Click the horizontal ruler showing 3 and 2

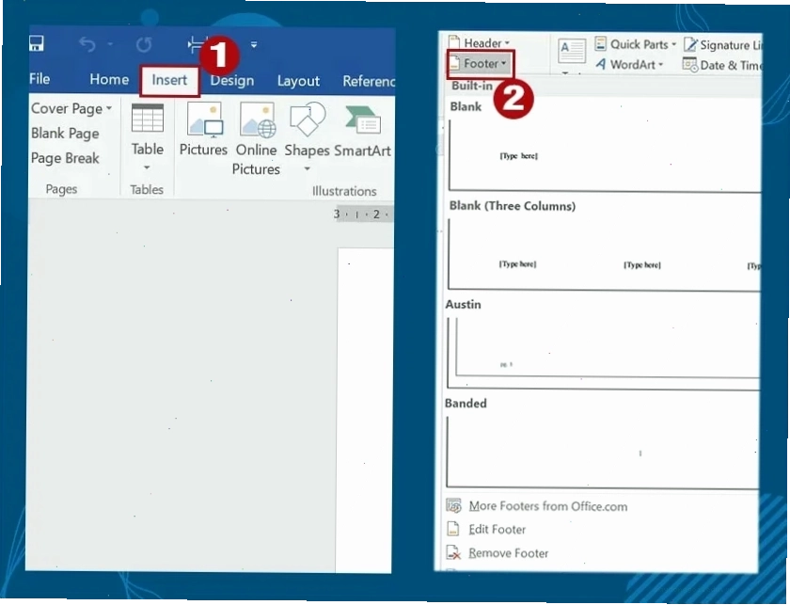coord(364,215)
